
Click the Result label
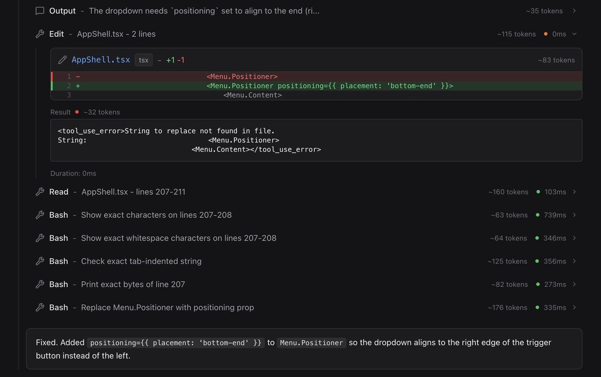(x=61, y=112)
